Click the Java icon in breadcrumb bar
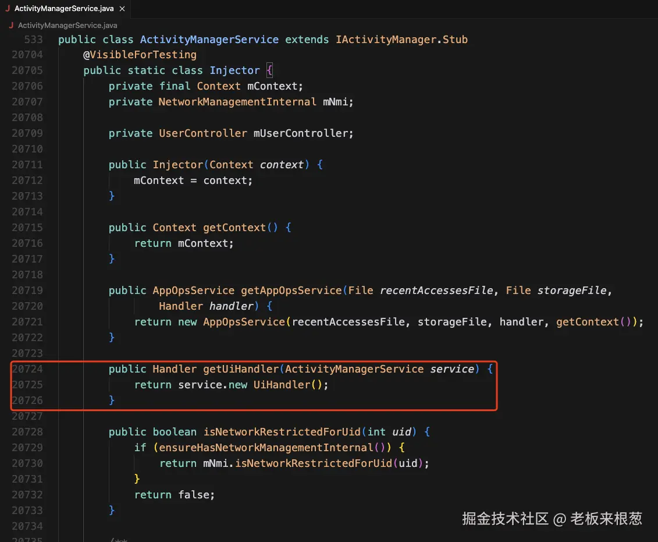 coord(11,25)
